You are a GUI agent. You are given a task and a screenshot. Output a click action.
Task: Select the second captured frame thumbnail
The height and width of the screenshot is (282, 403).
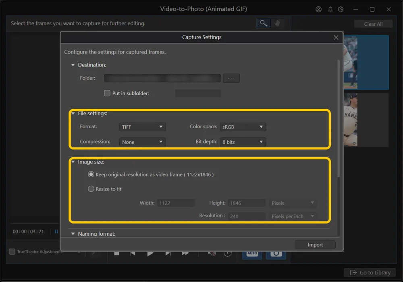tap(366, 120)
